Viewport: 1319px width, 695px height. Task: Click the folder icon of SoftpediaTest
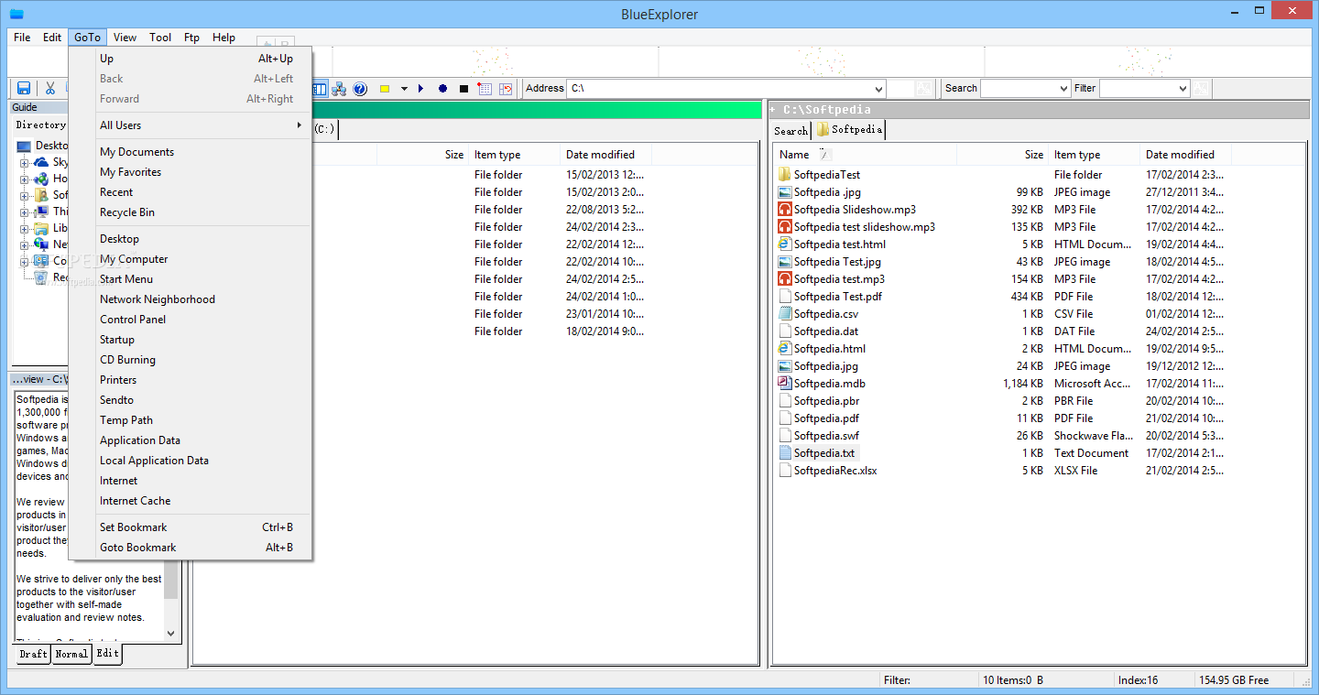click(x=784, y=175)
